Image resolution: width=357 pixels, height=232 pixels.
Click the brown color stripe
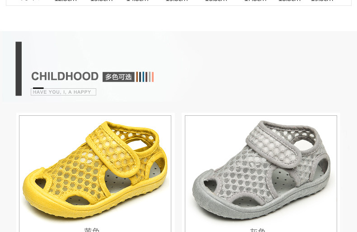(137, 77)
